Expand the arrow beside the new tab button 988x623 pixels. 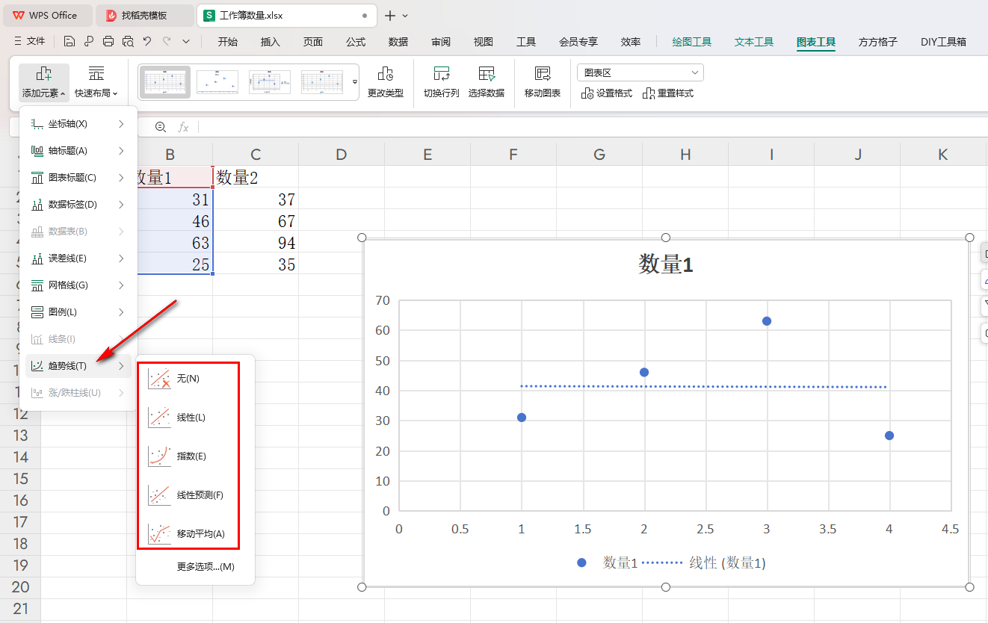pos(406,15)
